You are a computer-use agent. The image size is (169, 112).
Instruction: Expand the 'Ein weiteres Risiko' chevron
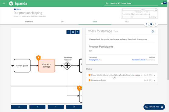[155, 80]
